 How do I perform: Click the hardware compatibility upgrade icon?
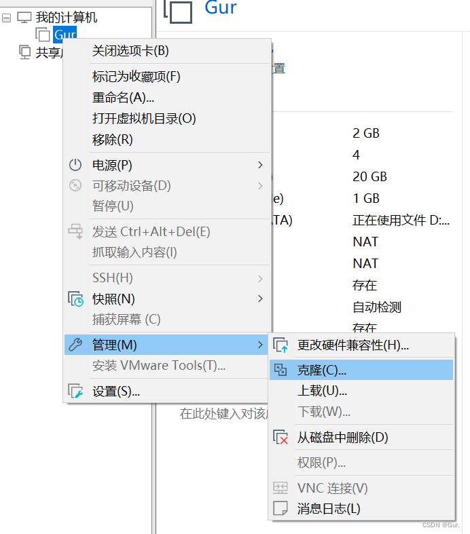(281, 345)
